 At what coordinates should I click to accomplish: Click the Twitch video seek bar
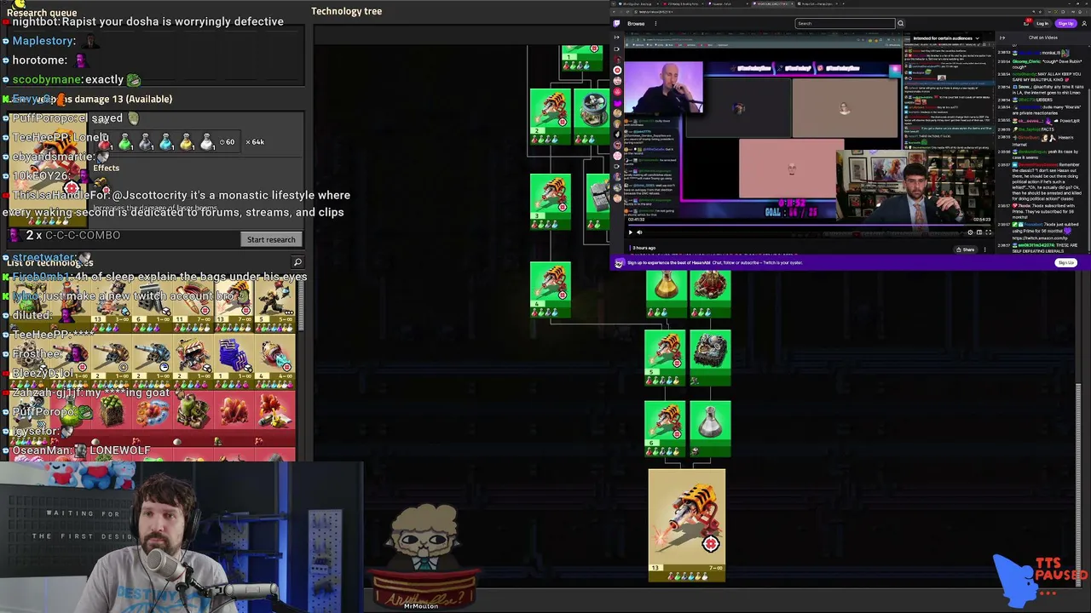[809, 226]
